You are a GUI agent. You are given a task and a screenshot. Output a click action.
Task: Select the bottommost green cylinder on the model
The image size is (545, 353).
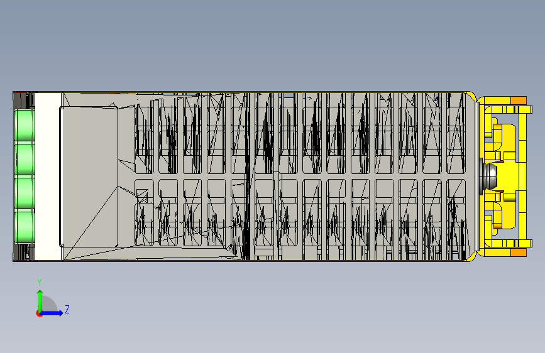pyautogui.click(x=24, y=227)
